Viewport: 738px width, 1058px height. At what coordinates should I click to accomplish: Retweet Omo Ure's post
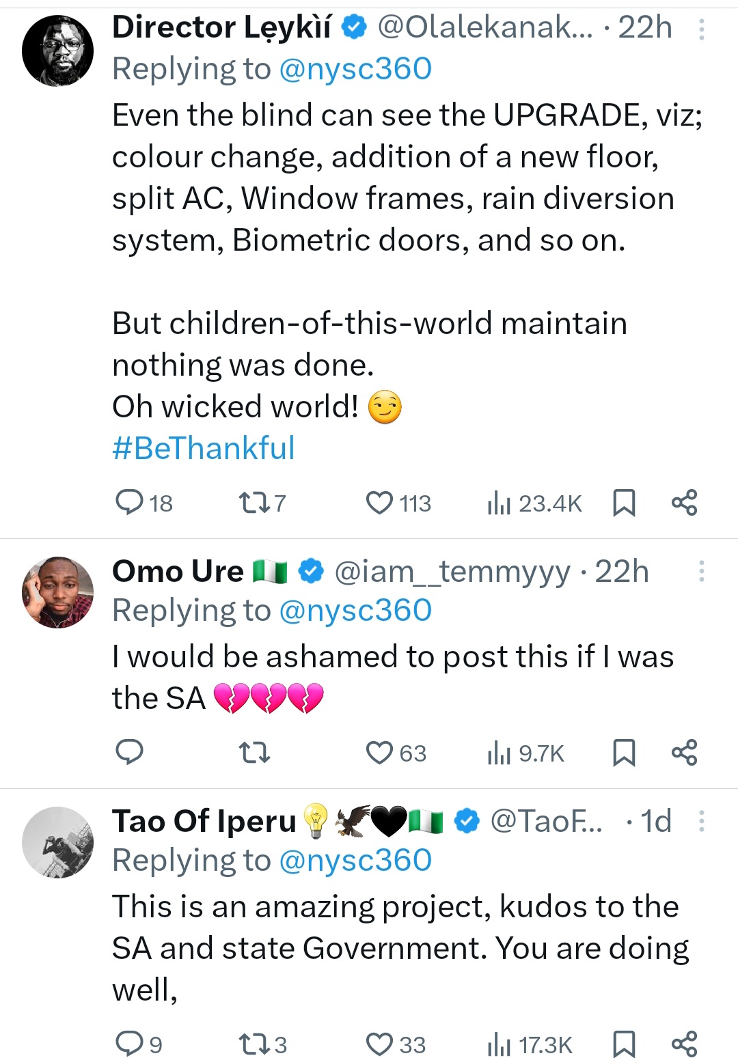pyautogui.click(x=254, y=753)
